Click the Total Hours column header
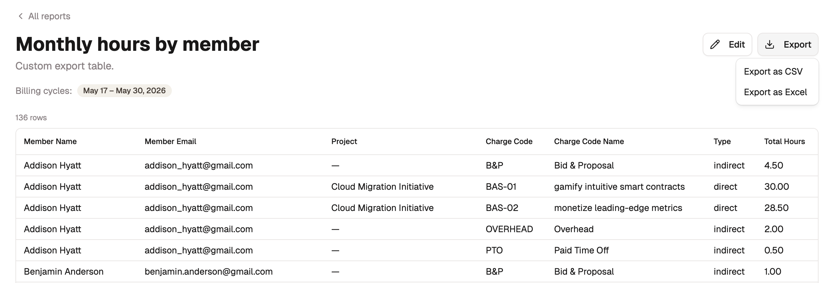This screenshot has width=834, height=283. coord(784,141)
